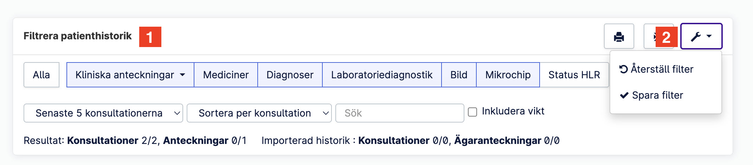The width and height of the screenshot is (753, 165).
Task: Click the printer icon button
Action: [x=619, y=36]
